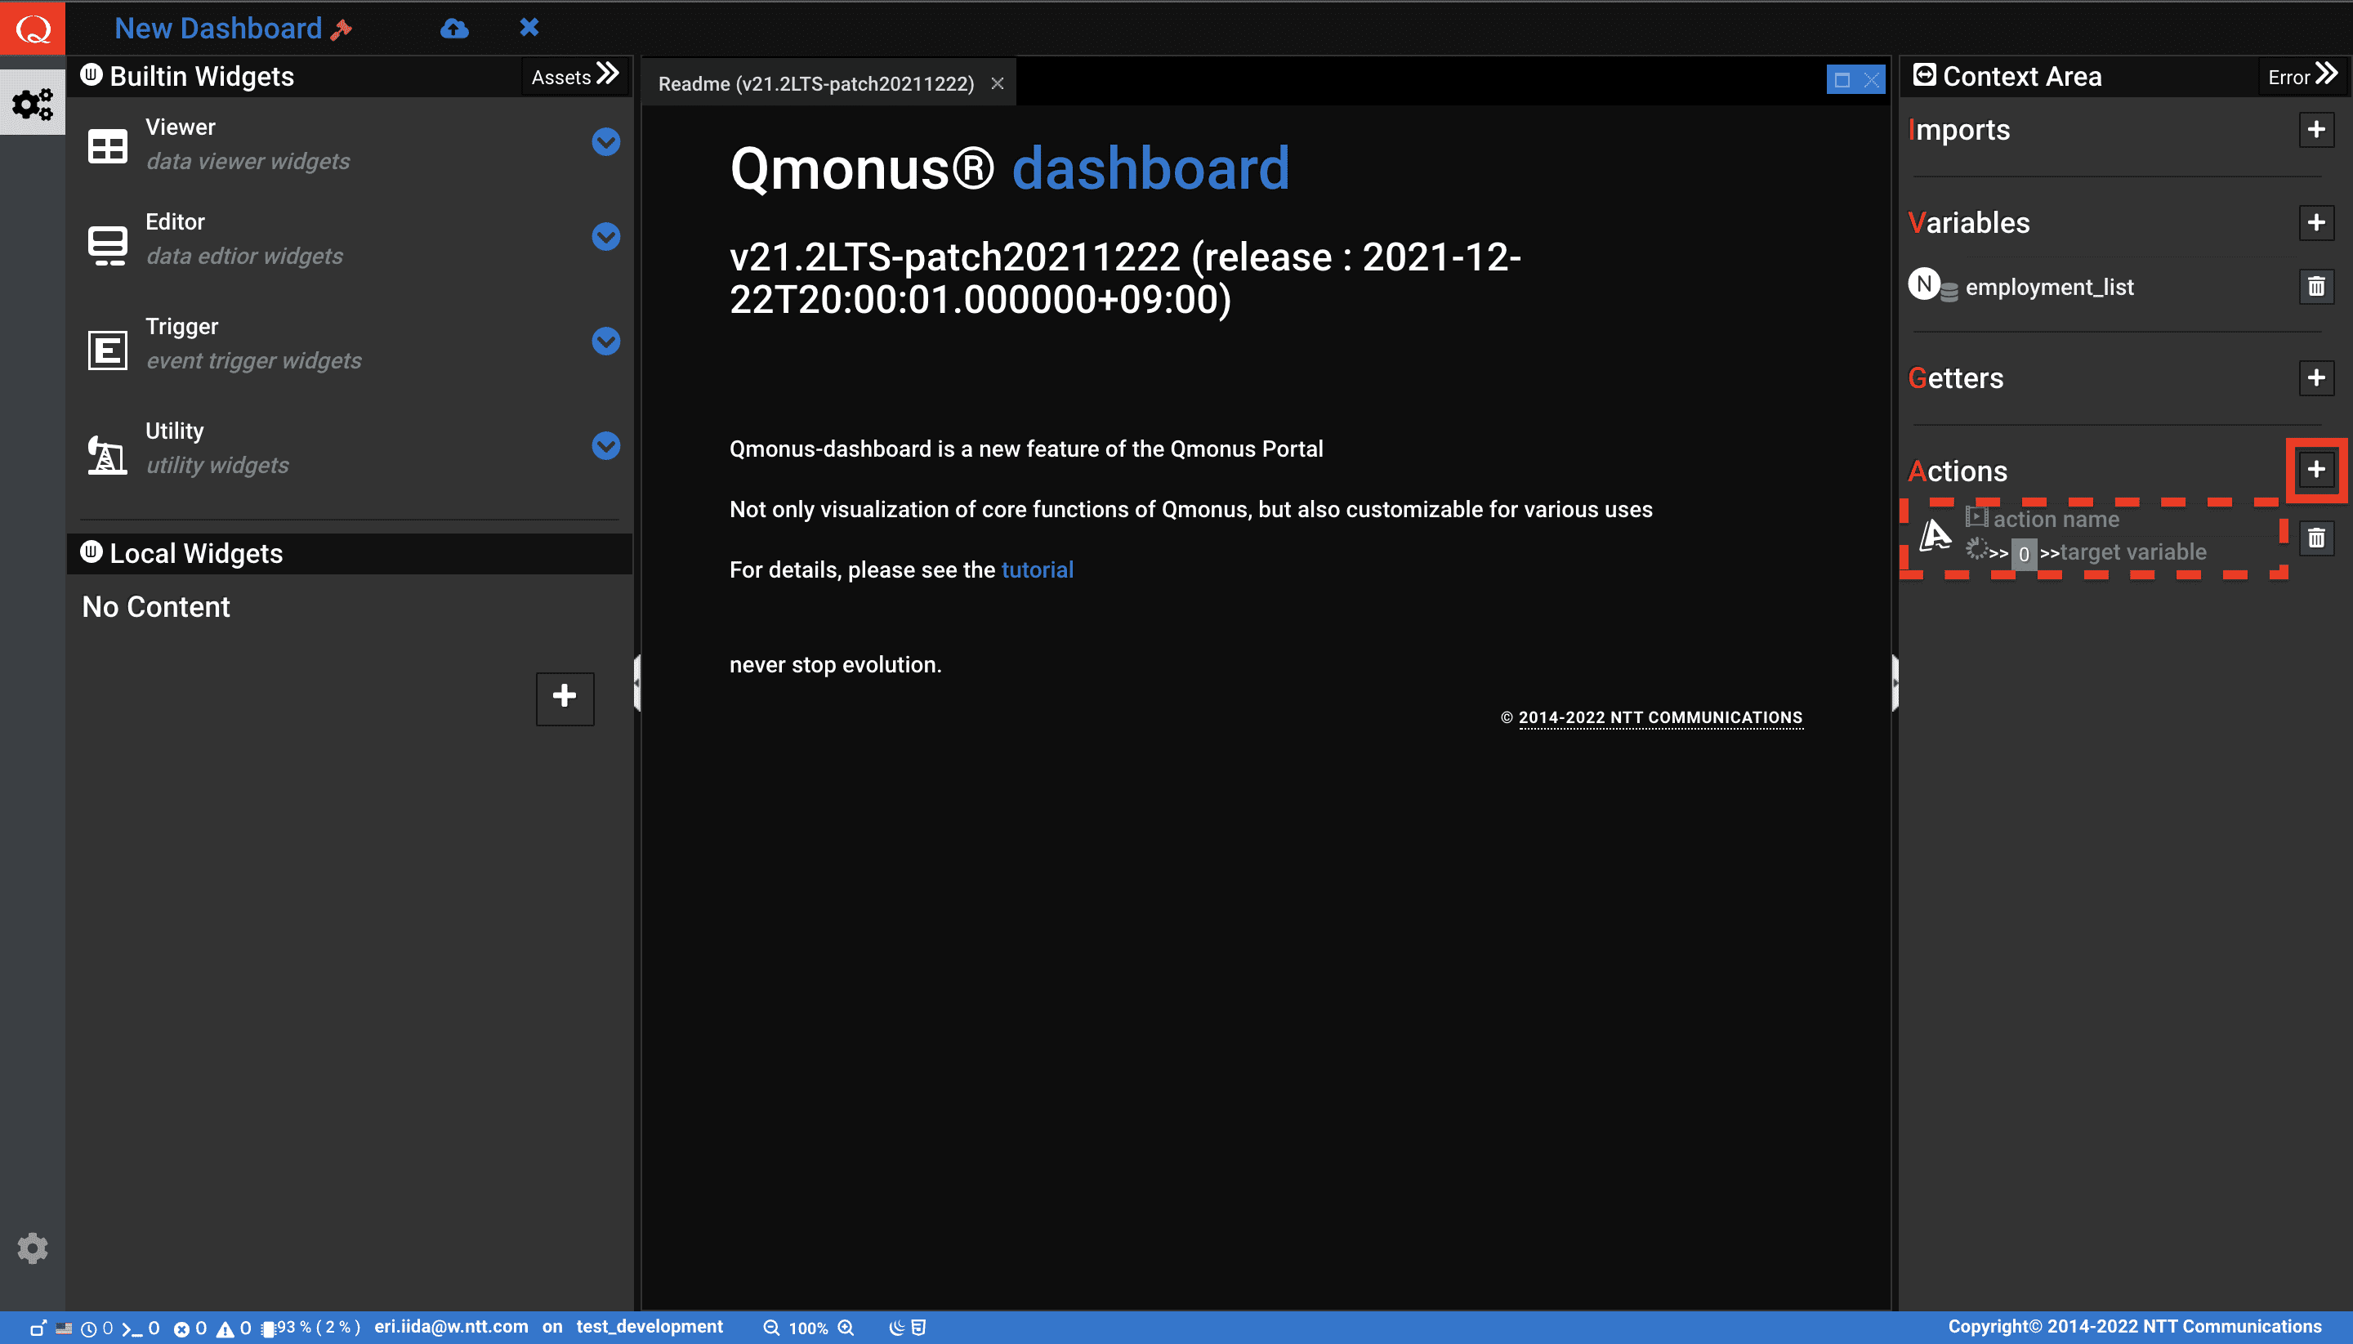
Task: Click the action A icon in Actions
Action: tap(1935, 534)
